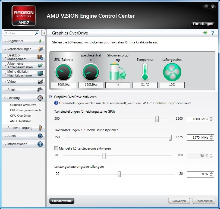Click the GPU-Taktrate gauge dial
This screenshot has width=220, height=209.
(x=64, y=72)
